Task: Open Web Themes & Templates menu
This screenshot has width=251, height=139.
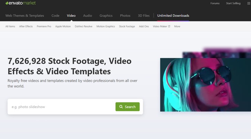Action: (25, 16)
